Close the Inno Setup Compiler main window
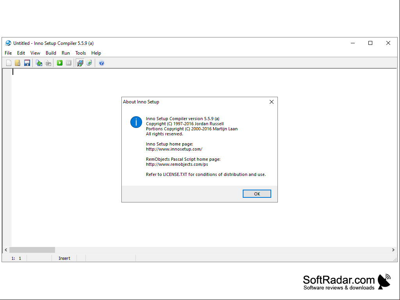 (x=388, y=43)
